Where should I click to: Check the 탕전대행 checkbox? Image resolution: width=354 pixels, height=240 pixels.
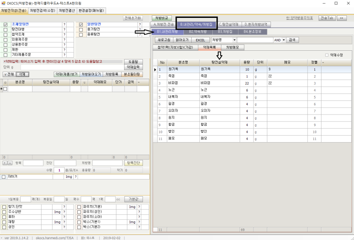pos(6,30)
